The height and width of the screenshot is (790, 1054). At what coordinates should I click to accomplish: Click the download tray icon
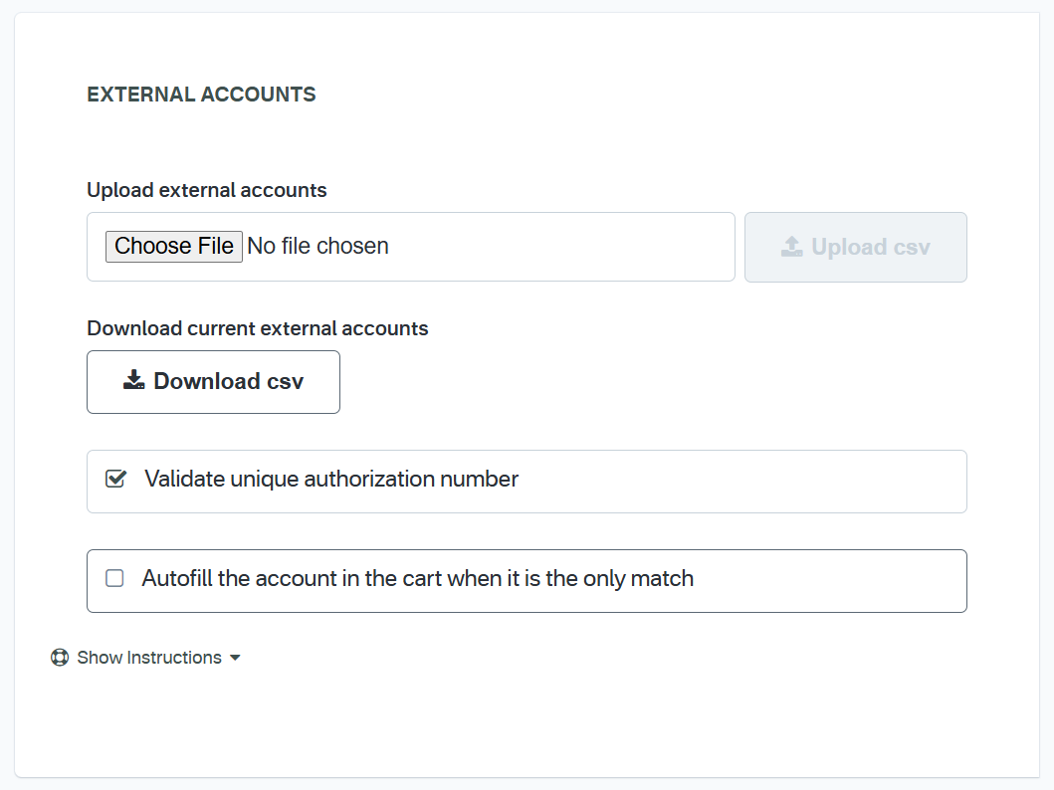(x=134, y=381)
